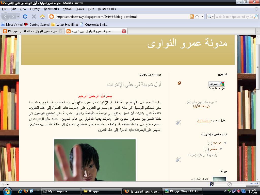Image resolution: width=260 pixels, height=195 pixels.
Task: Open the Customize Links bookmark
Action: tap(93, 25)
